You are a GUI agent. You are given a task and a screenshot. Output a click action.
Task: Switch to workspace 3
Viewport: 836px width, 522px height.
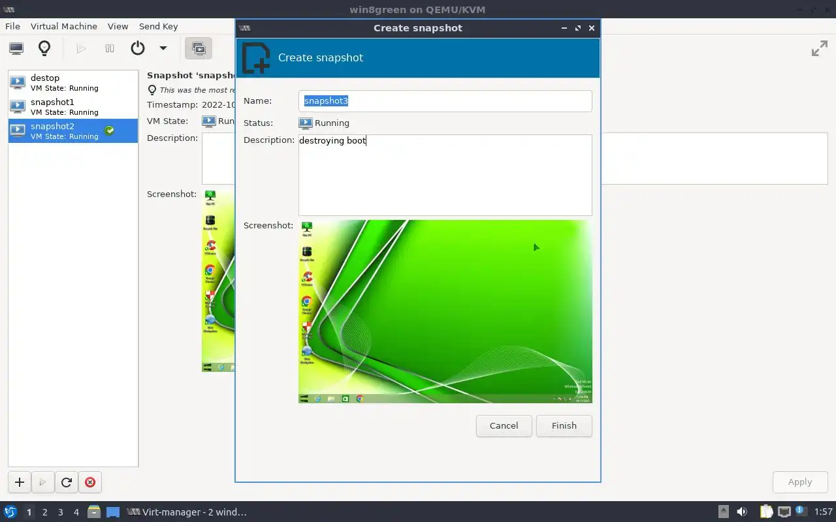coord(61,512)
